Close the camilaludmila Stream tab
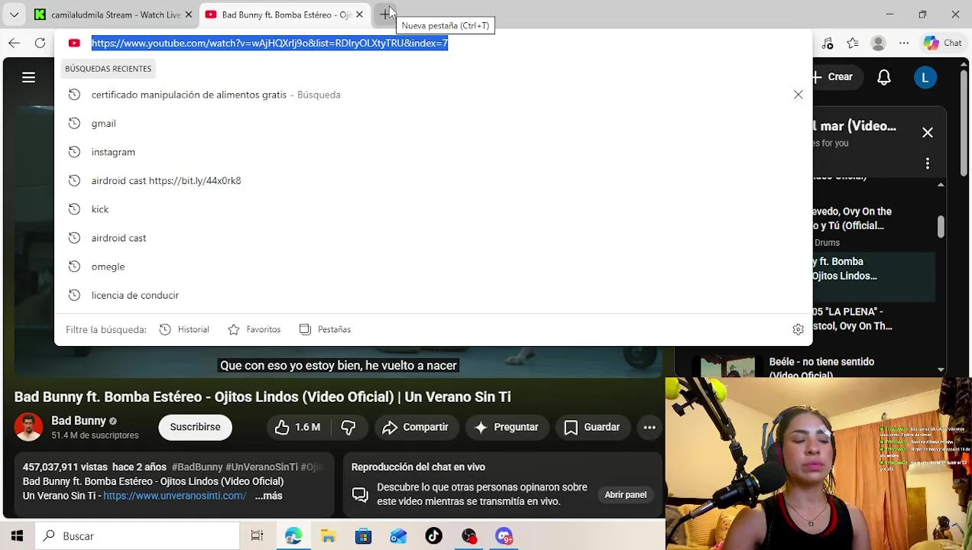Viewport: 972px width, 550px height. [188, 15]
